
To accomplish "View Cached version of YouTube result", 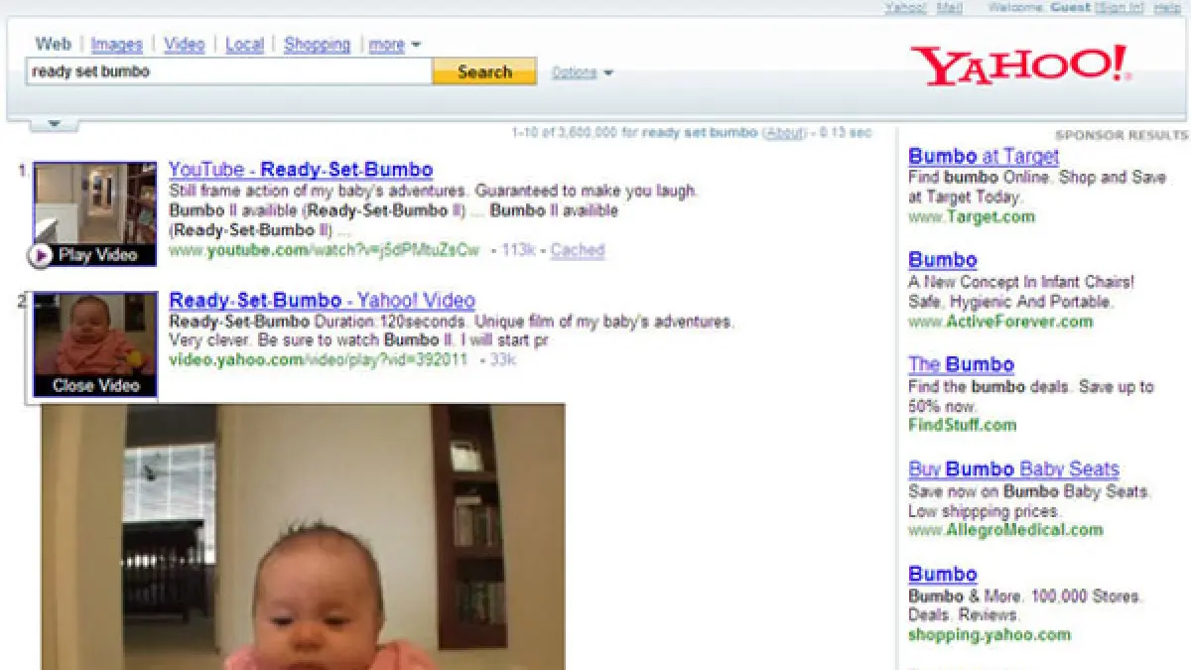I will 577,250.
